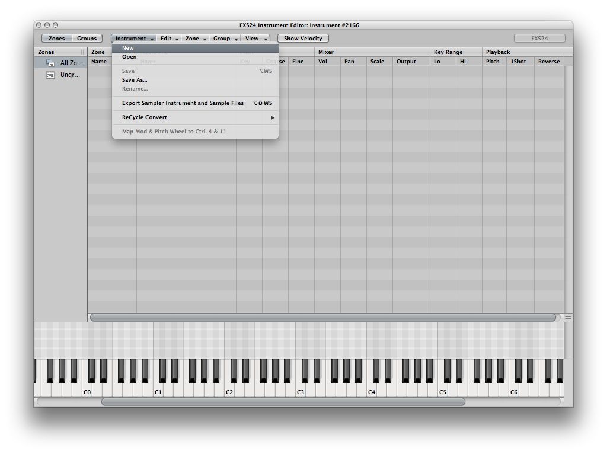Image resolution: width=607 pixels, height=454 pixels.
Task: Click the C4 key on the keyboard
Action: point(372,389)
